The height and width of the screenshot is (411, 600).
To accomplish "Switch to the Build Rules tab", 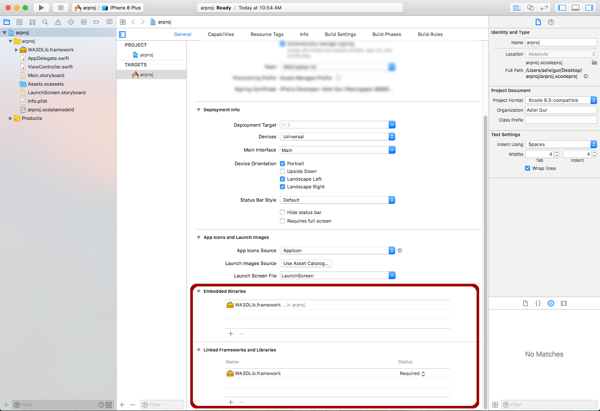I will click(430, 34).
